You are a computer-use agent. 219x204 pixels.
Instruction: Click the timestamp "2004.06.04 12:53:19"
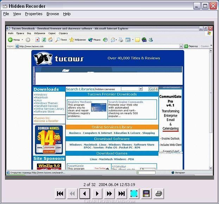(x=117, y=185)
